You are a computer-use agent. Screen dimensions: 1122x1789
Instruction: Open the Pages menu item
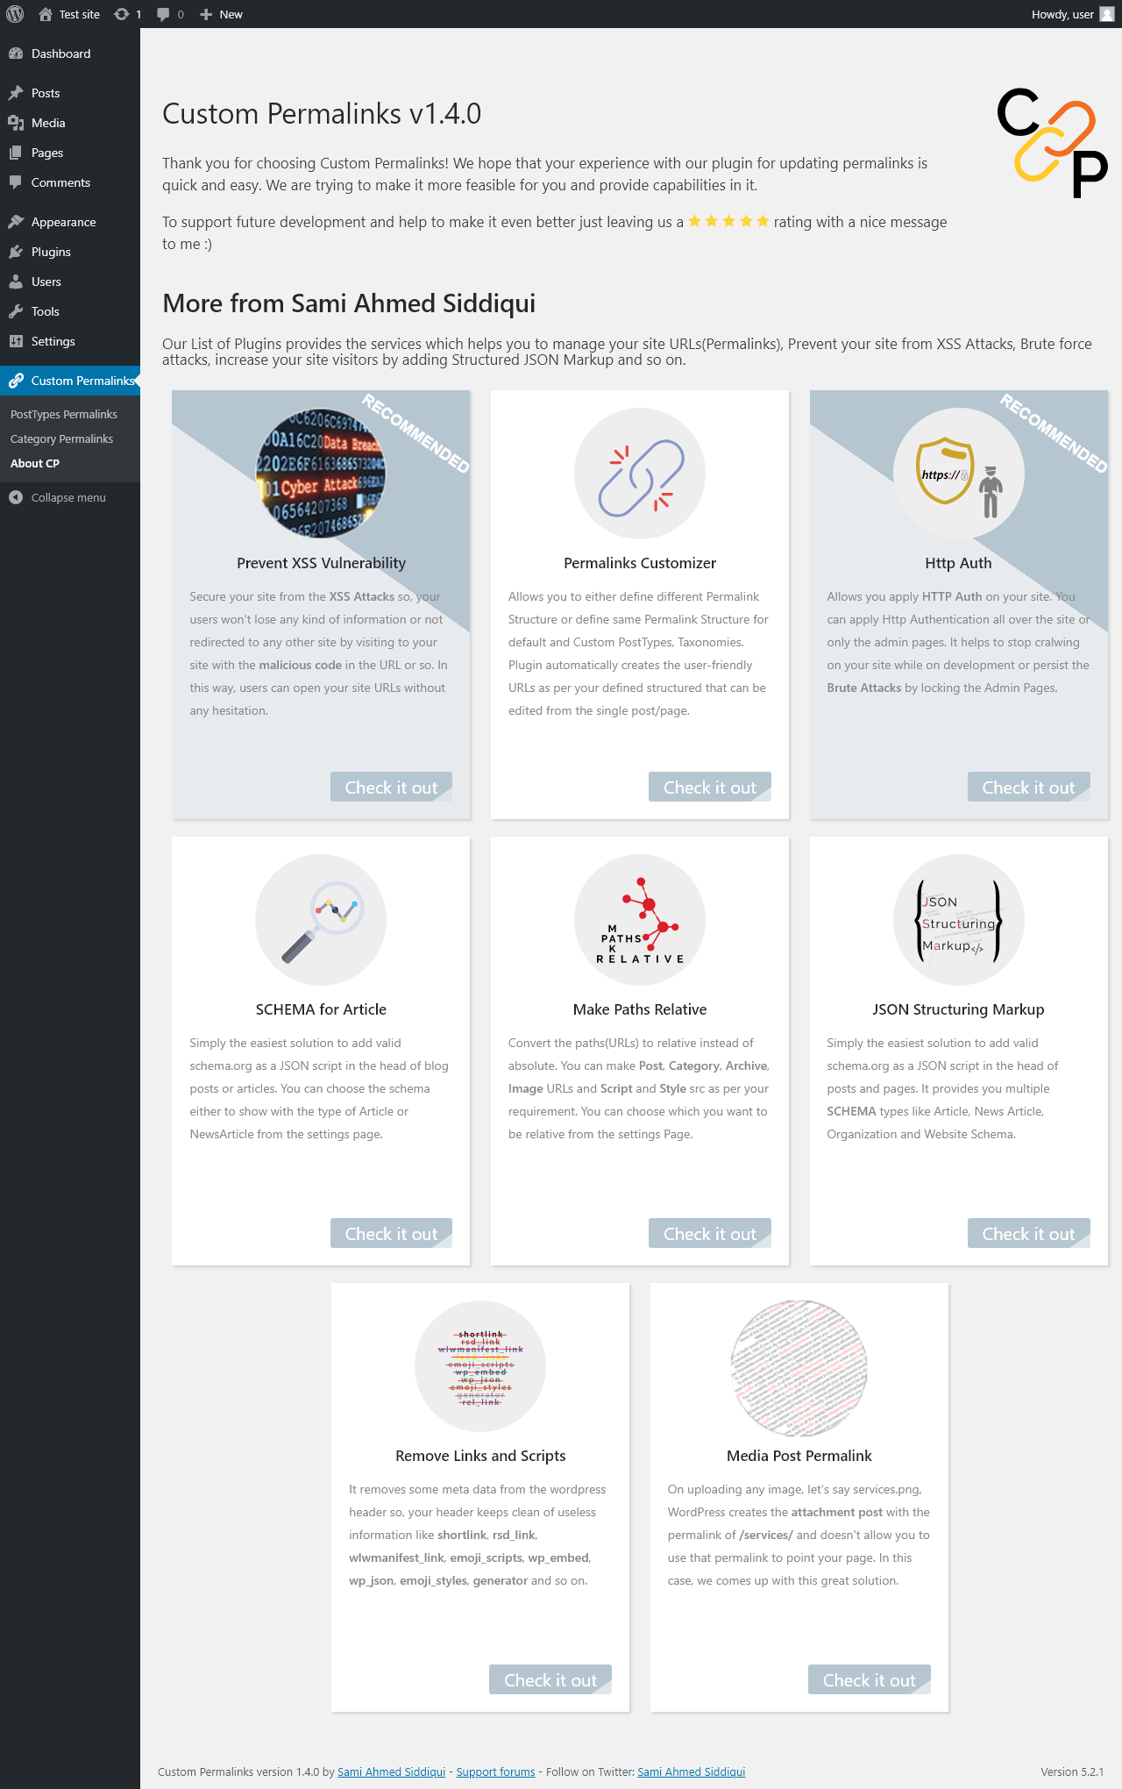coord(70,153)
